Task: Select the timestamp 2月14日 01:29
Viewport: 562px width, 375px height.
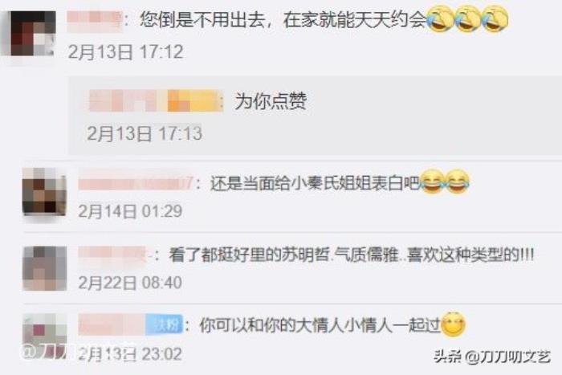Action: point(130,211)
